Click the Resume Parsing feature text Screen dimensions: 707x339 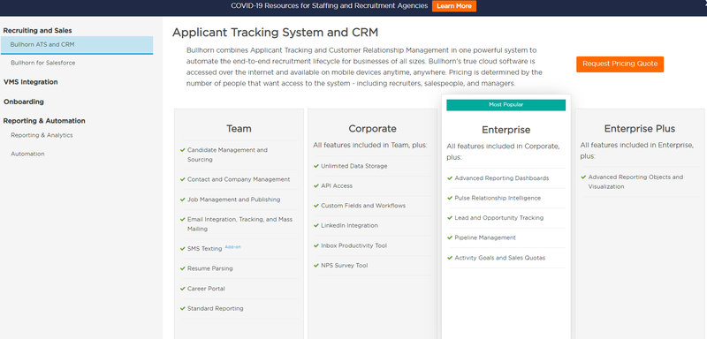pos(210,268)
